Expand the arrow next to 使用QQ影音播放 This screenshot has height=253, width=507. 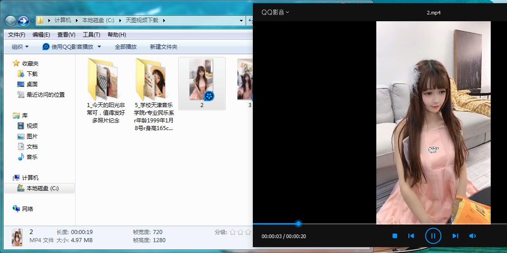[x=99, y=47]
